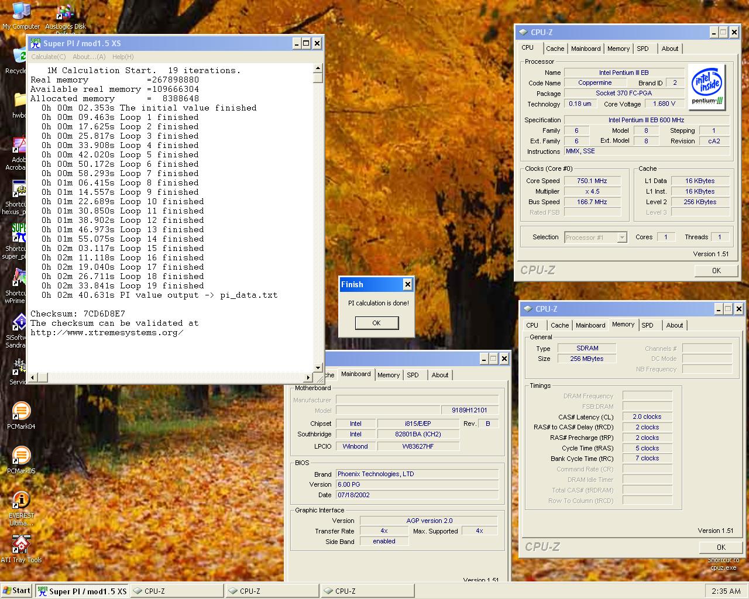Click the Cycle Time 5 clocks value
Image resolution: width=749 pixels, height=599 pixels.
[647, 448]
